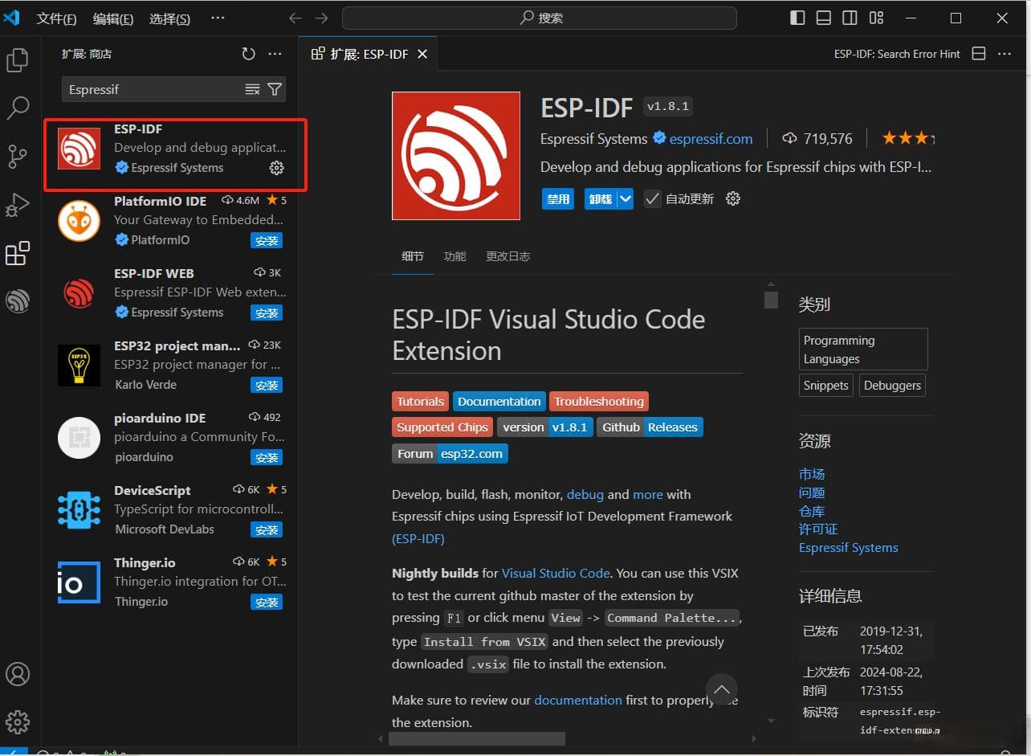Clear extensions search results
Screen dimensions: 1031x756
click(x=252, y=89)
